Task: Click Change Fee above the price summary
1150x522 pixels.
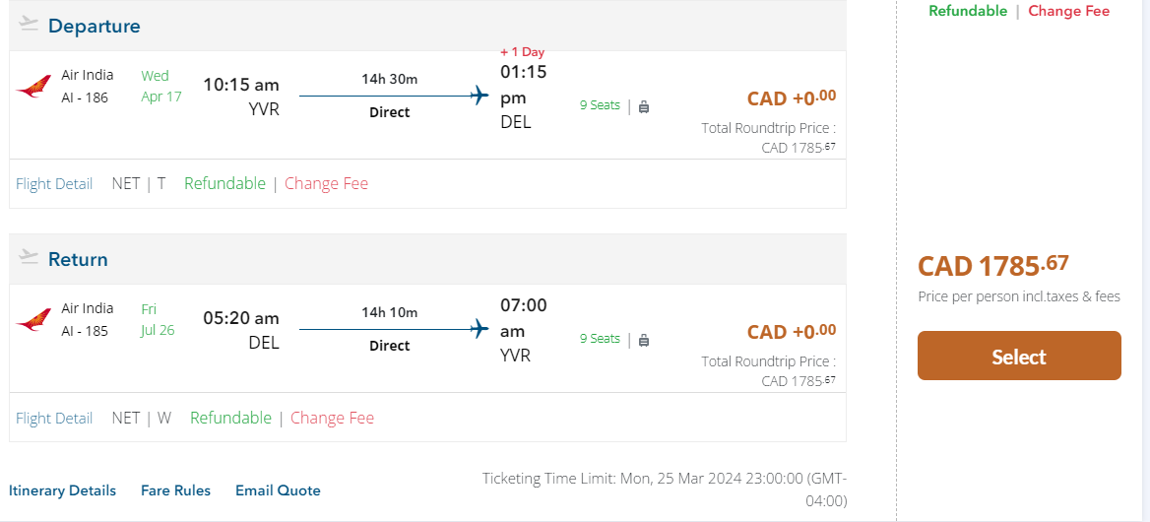Action: [1068, 12]
